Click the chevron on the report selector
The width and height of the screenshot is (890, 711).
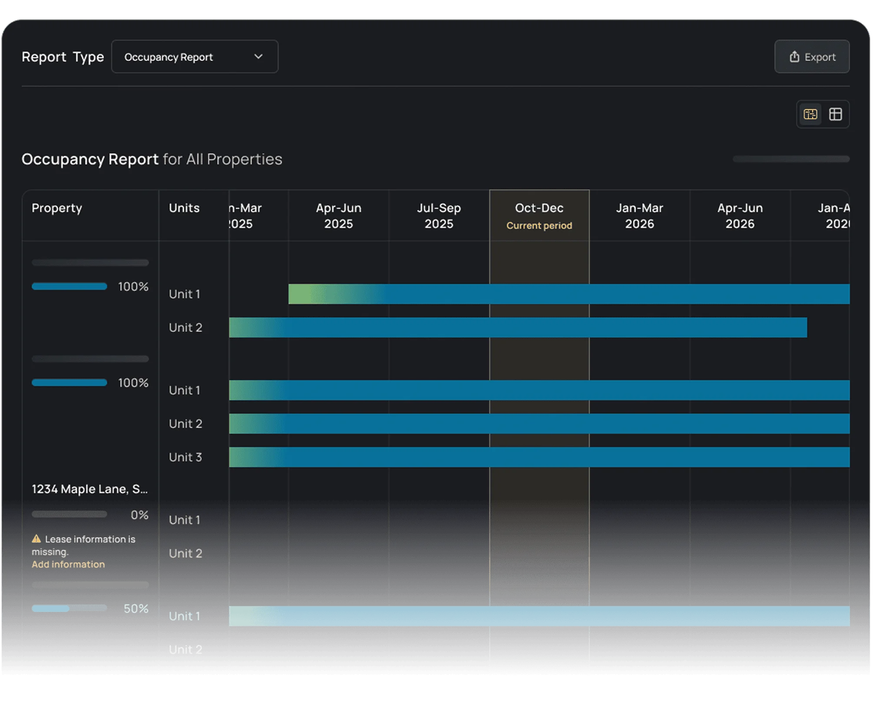[x=259, y=56]
